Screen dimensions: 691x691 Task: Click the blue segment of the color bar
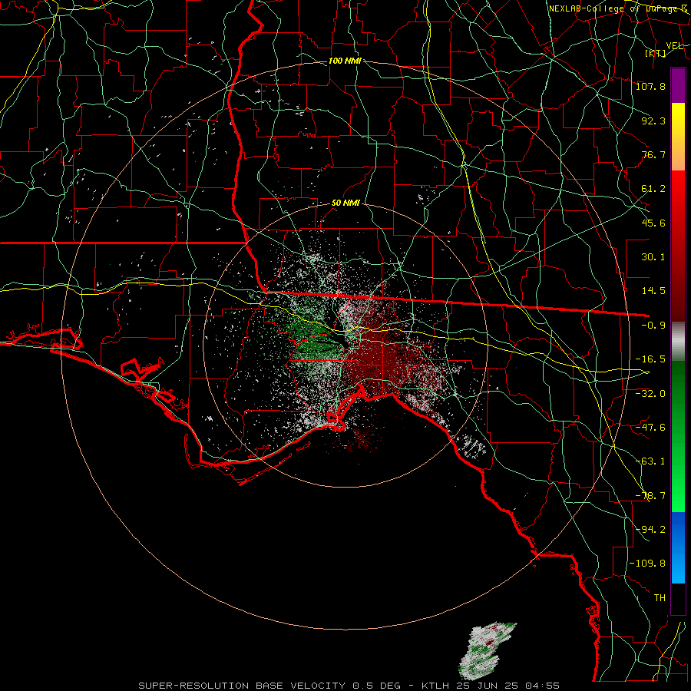point(678,547)
